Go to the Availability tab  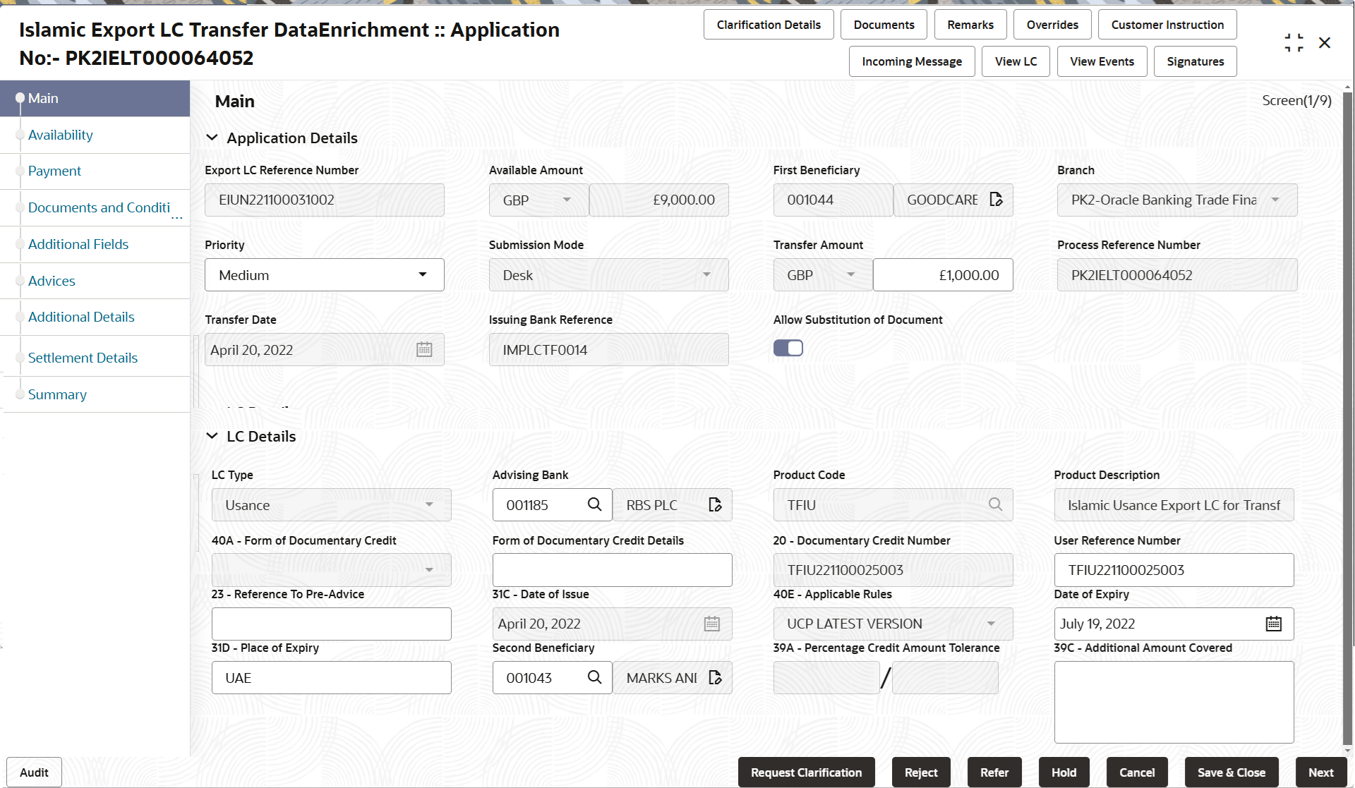(61, 135)
